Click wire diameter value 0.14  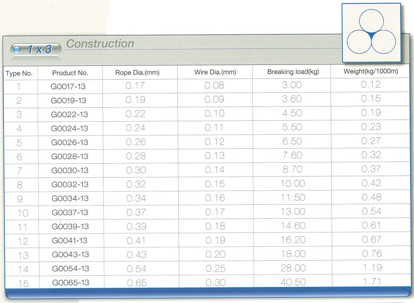click(215, 170)
